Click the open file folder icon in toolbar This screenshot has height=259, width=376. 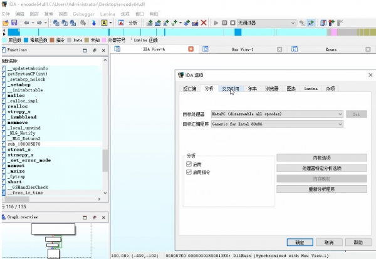5,23
